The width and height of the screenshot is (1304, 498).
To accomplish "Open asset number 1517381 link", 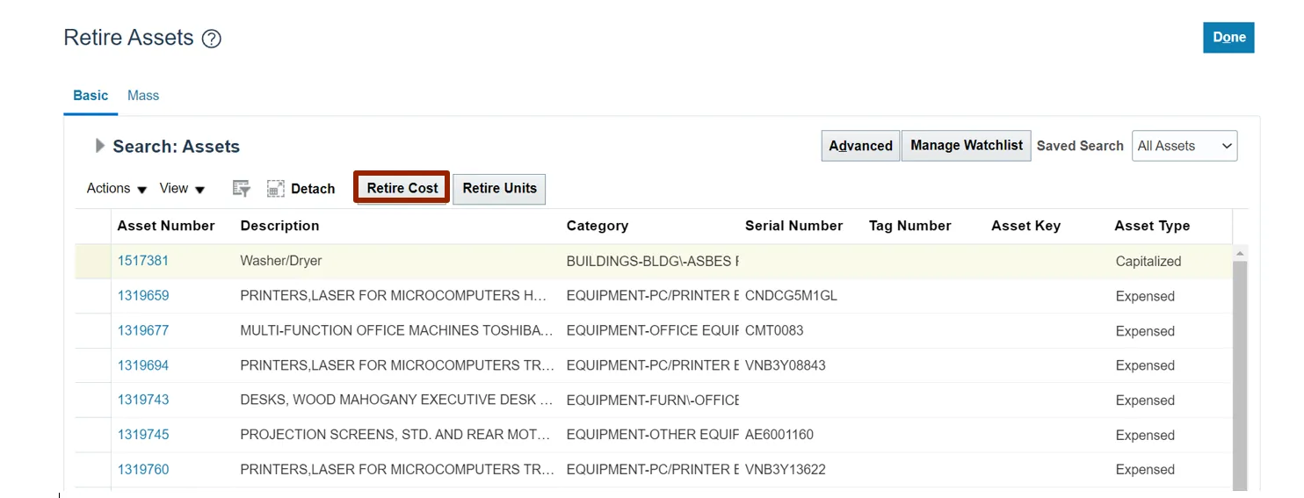I will coord(143,261).
